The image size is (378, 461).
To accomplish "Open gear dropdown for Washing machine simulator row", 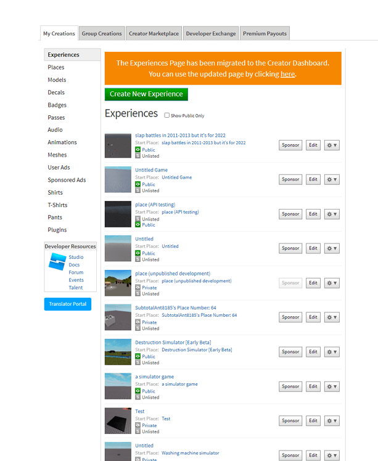I will coord(332,455).
